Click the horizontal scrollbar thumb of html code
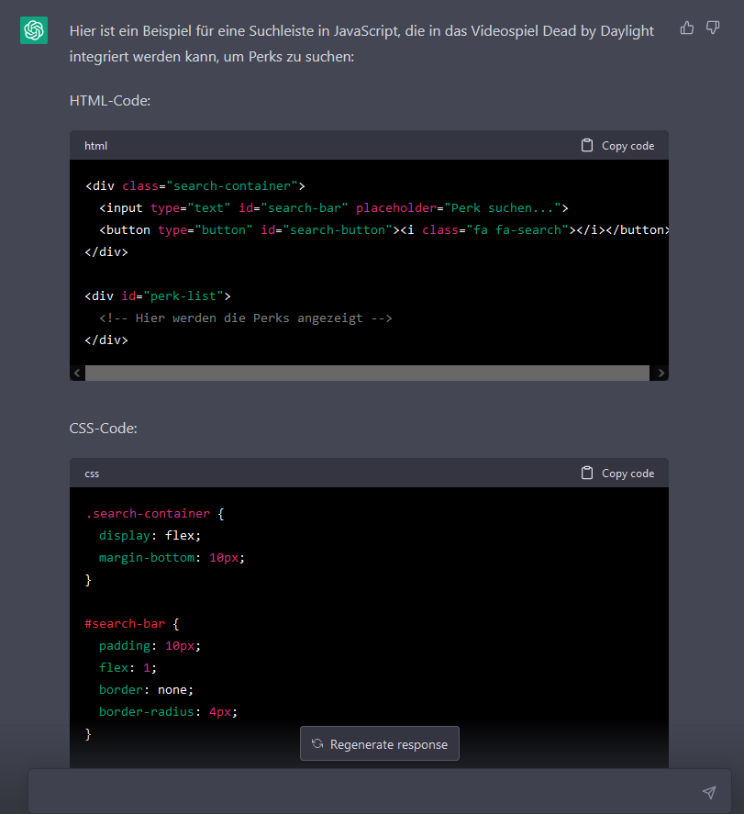Viewport: 744px width, 814px height. [x=367, y=373]
